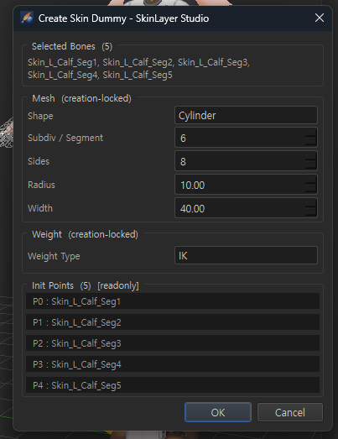The height and width of the screenshot is (439, 338).
Task: Click the Width label
Action: (x=40, y=208)
